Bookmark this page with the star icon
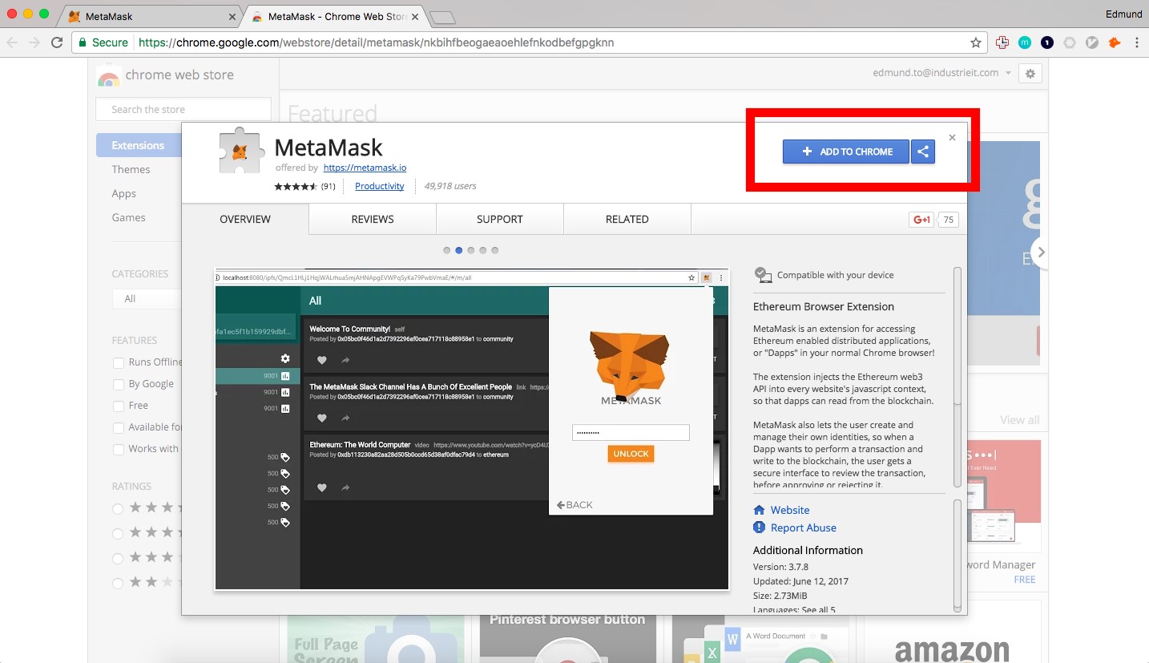 pyautogui.click(x=975, y=42)
